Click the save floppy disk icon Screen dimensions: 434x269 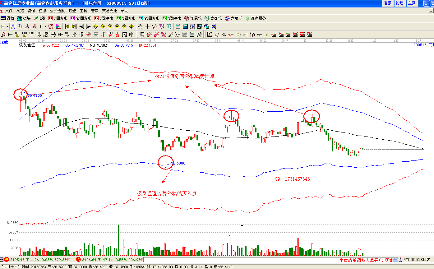199,26
